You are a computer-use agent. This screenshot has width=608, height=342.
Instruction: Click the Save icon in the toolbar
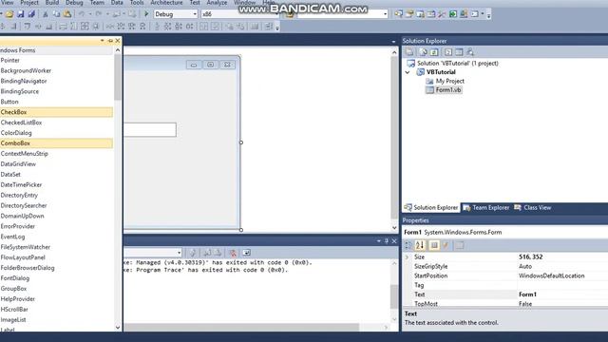21,14
